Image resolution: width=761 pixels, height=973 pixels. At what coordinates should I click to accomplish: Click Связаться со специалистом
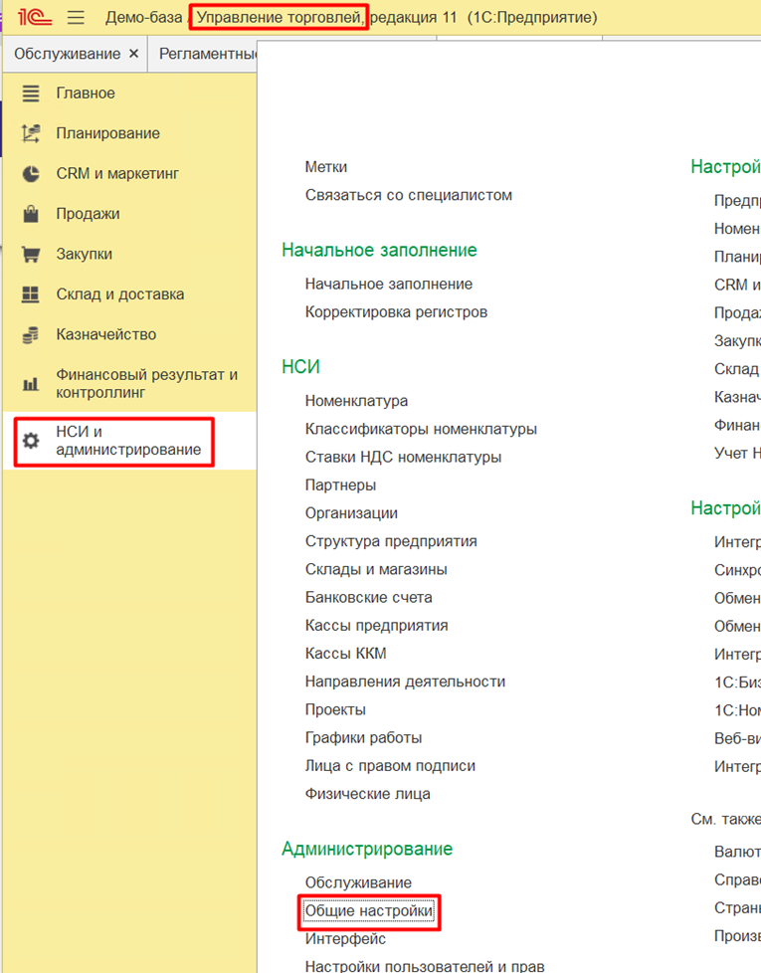[409, 195]
